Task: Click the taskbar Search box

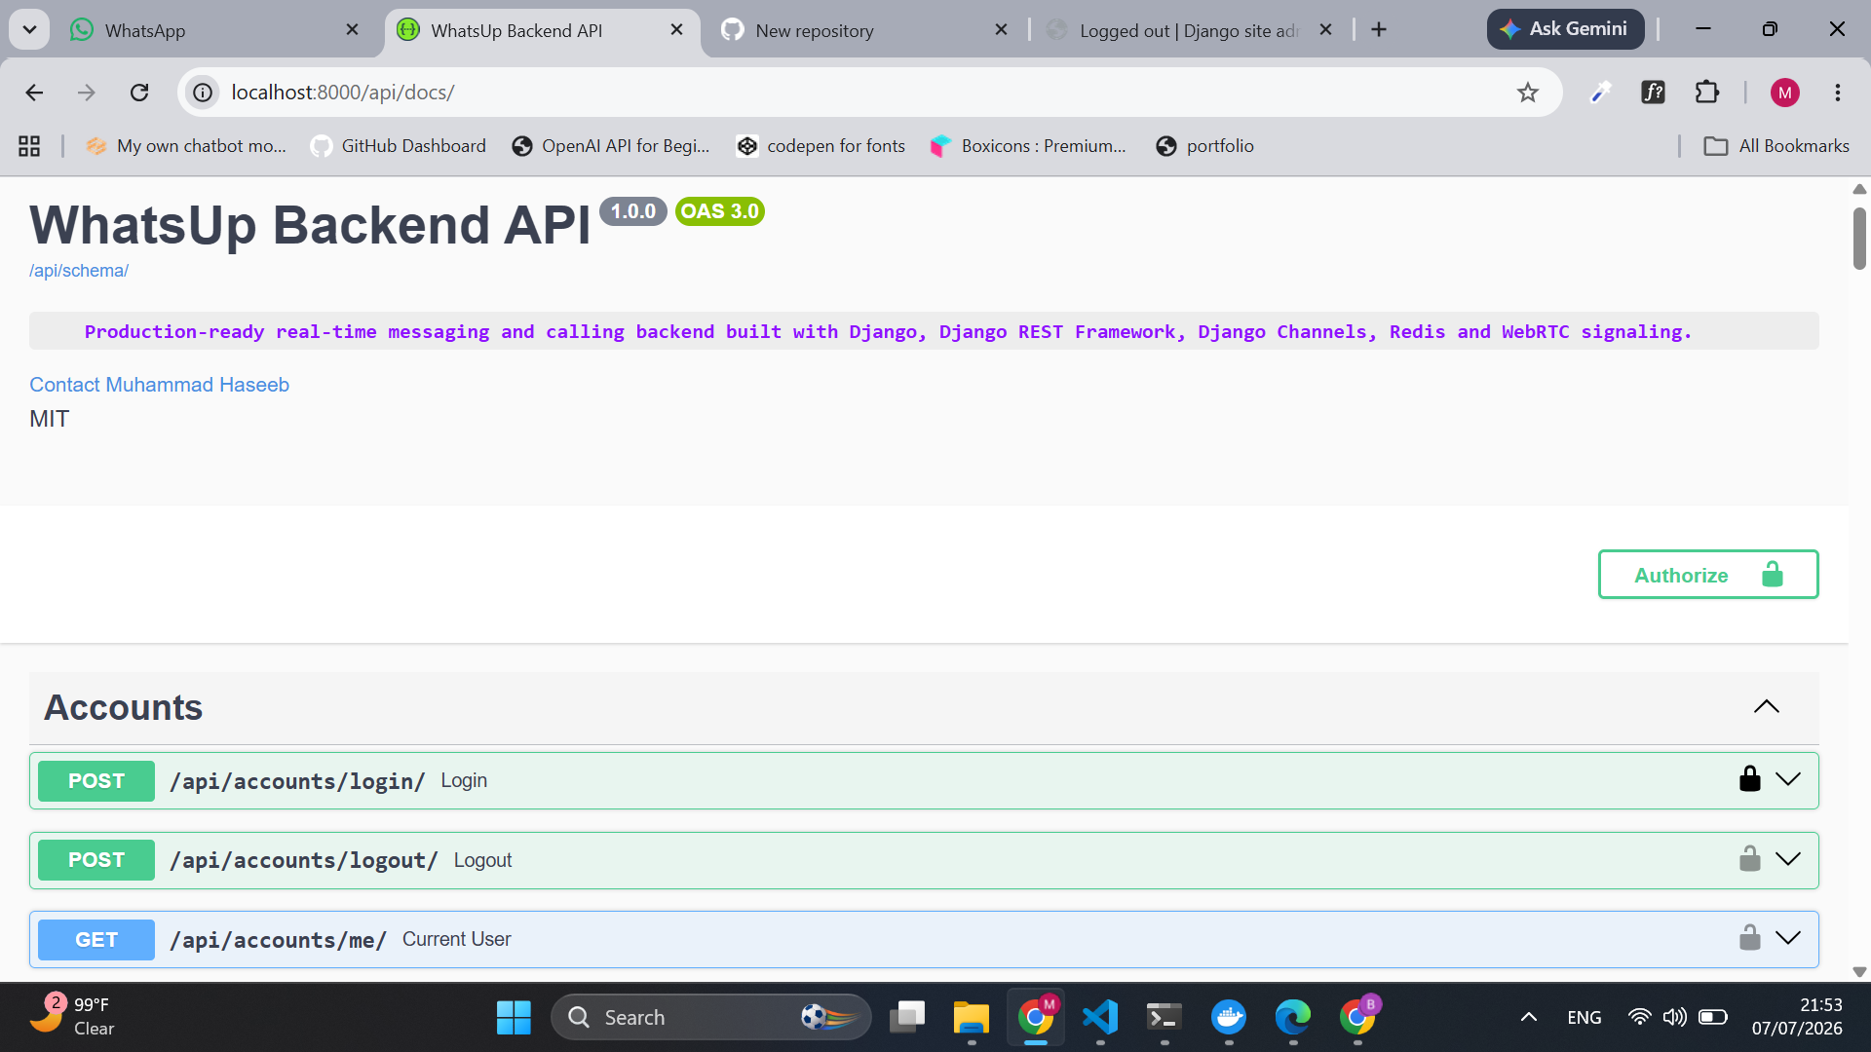Action: (711, 1017)
